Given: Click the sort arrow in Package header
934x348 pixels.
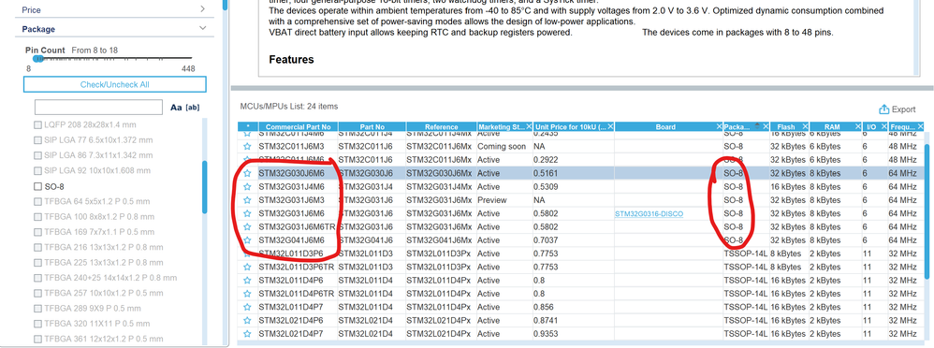Looking at the screenshot, I should (x=757, y=125).
